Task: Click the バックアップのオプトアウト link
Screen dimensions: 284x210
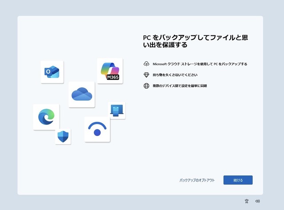Action: (x=197, y=180)
